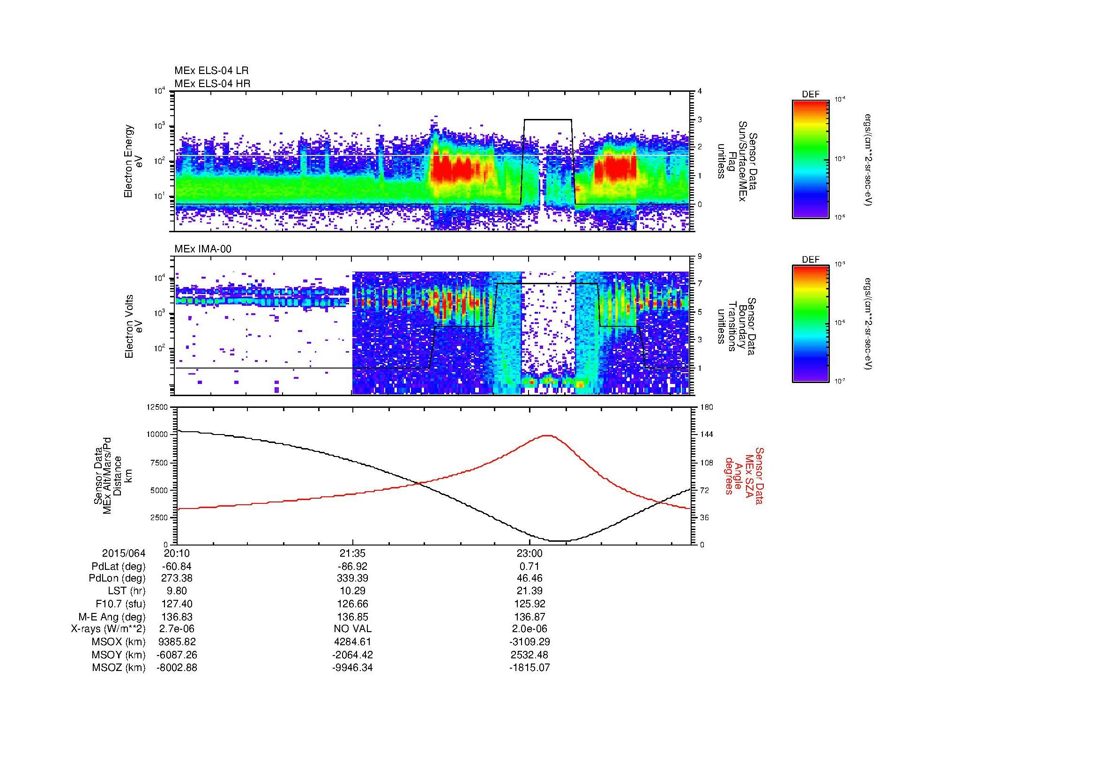Click the PdLat value -60.84
This screenshot has width=1096, height=774.
tap(177, 567)
